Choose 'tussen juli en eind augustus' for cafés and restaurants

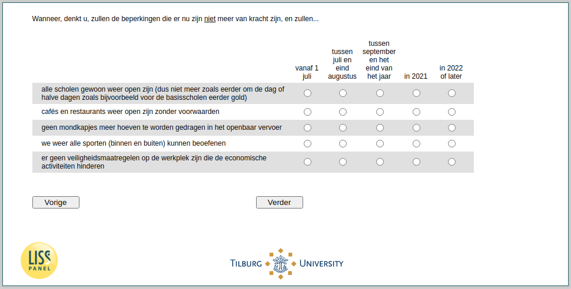(x=343, y=112)
